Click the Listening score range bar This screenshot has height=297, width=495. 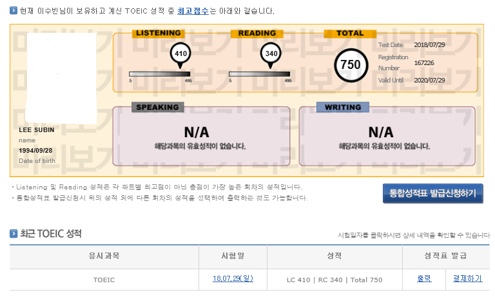point(160,74)
